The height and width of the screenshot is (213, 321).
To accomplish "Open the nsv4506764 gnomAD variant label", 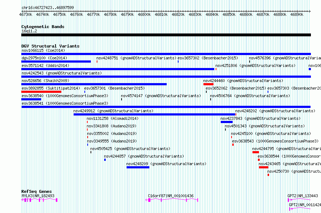I will click(x=250, y=96).
